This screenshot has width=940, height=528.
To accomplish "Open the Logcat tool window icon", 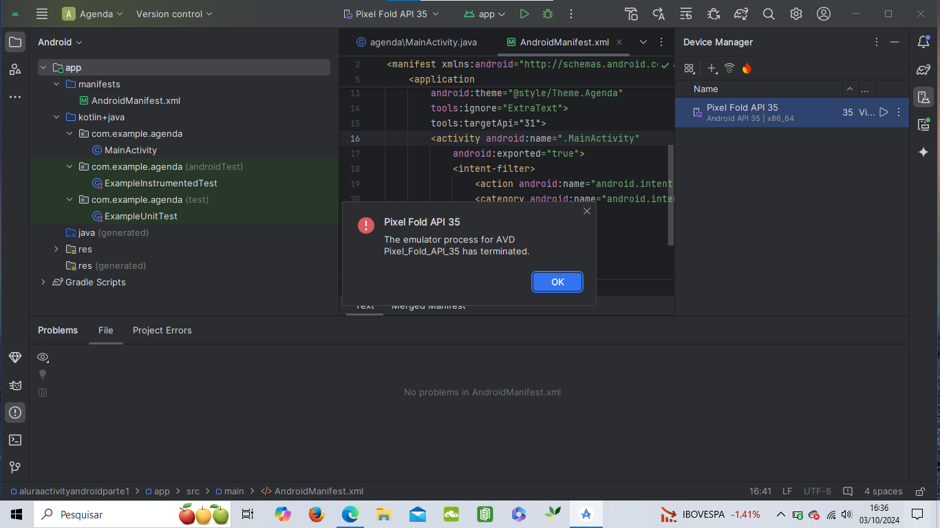I will click(x=15, y=385).
